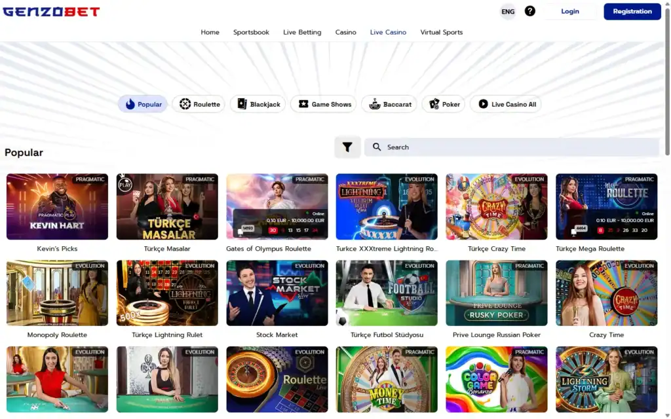The image size is (671, 419).
Task: Click the Login button
Action: tap(570, 12)
